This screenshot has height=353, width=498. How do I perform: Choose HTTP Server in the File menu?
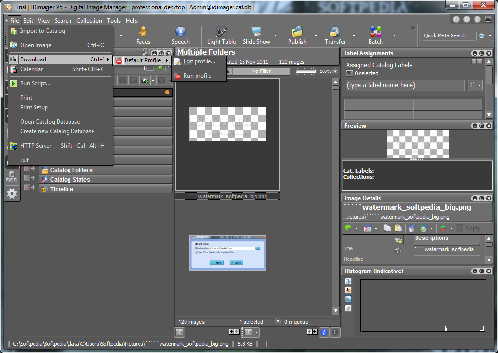pos(60,145)
